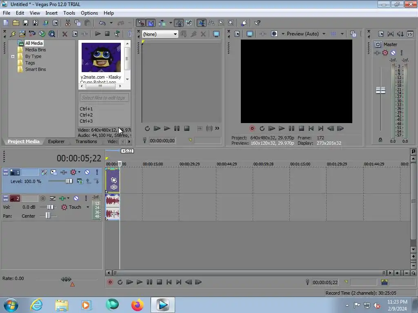Viewport: 418px width, 313px height.
Task: Select the Klasky Csupo media thumbnail
Action: 101,57
